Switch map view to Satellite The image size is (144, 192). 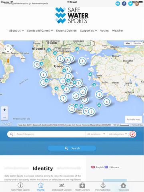(137, 43)
